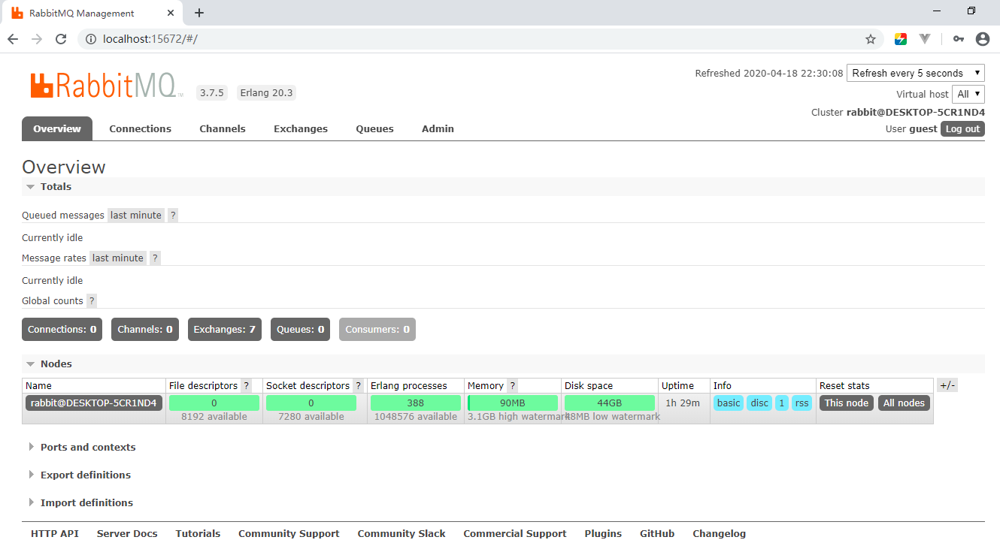Open help for File descriptors column
1000x540 pixels.
point(246,386)
